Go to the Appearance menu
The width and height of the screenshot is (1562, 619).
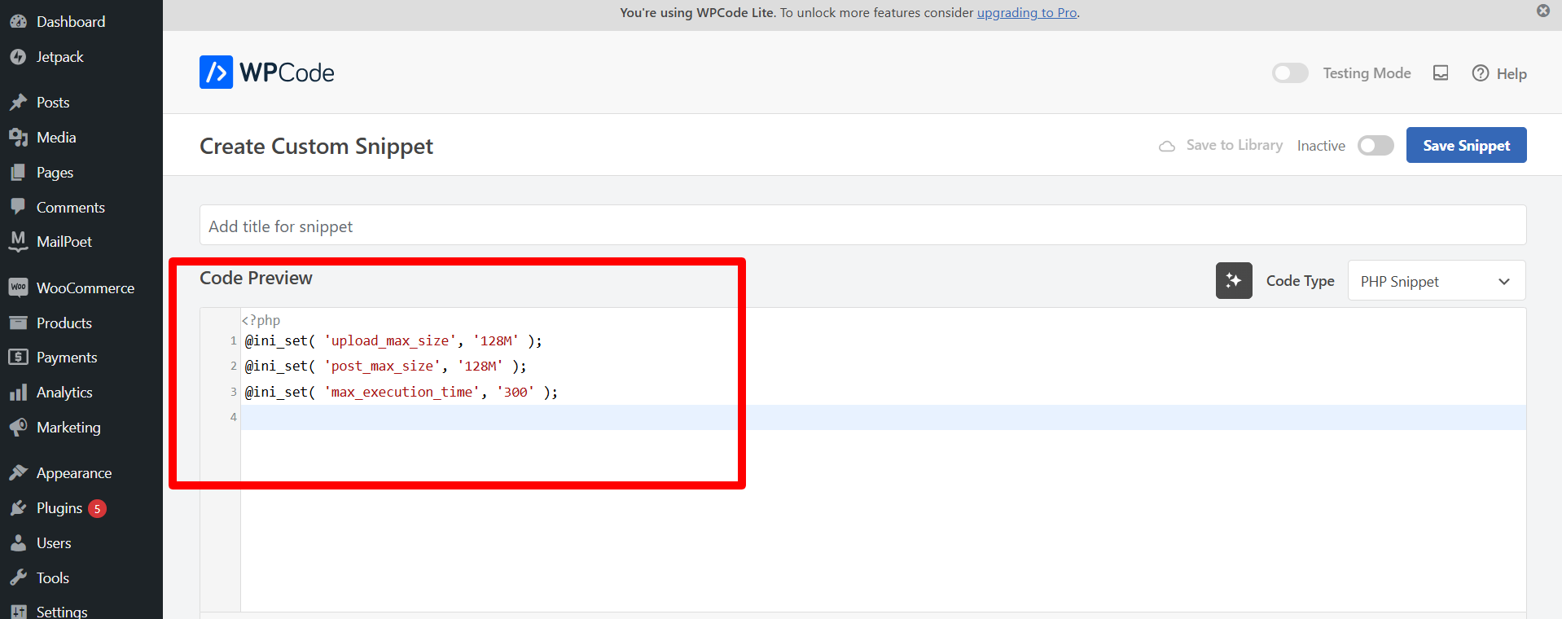pyautogui.click(x=73, y=473)
